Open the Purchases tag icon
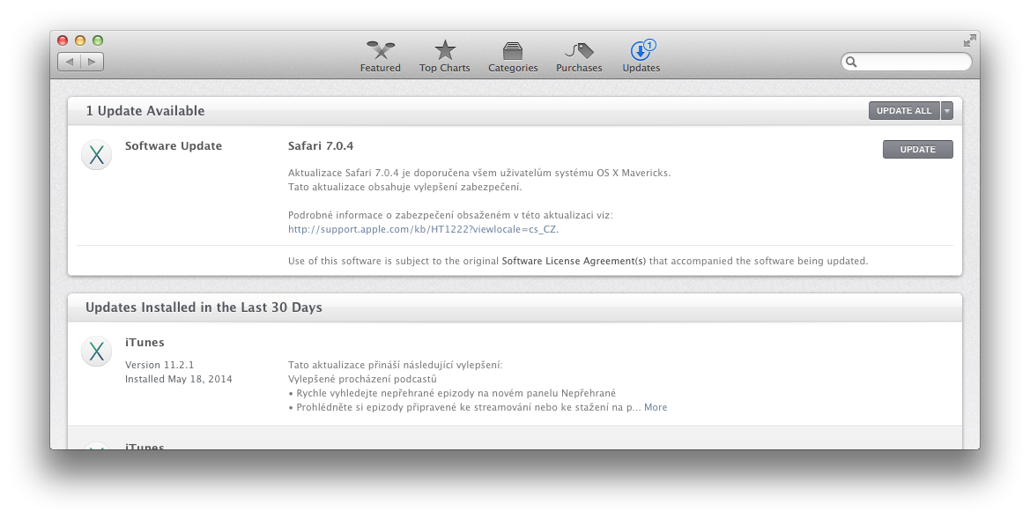The image size is (1030, 519). pyautogui.click(x=579, y=50)
